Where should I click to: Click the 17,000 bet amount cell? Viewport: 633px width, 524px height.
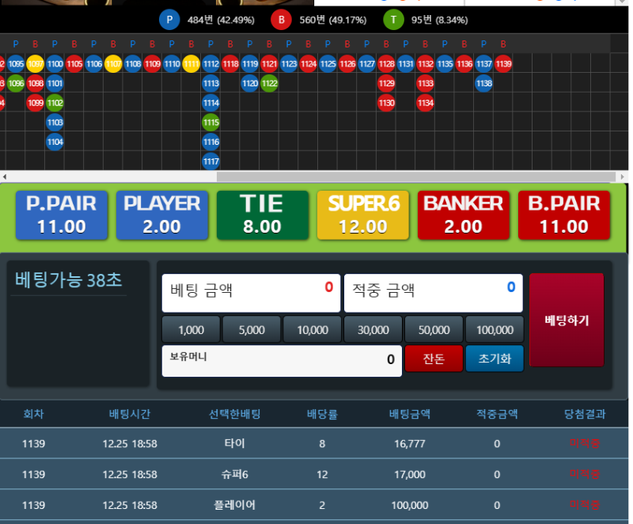[x=410, y=474]
